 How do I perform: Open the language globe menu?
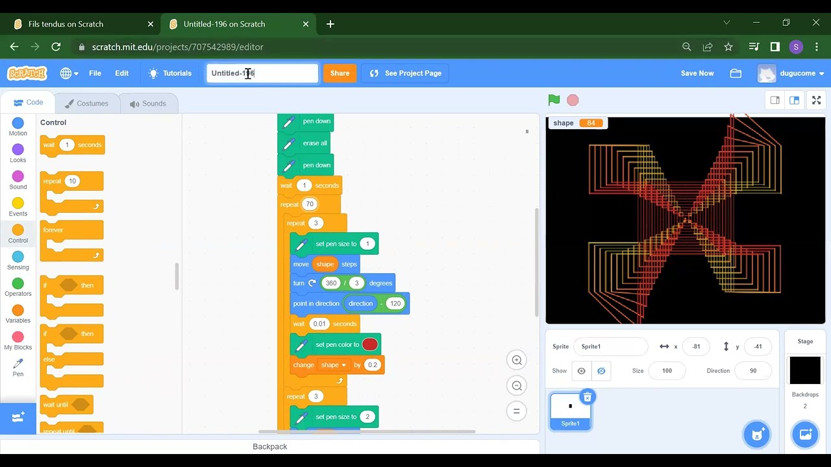tap(69, 73)
